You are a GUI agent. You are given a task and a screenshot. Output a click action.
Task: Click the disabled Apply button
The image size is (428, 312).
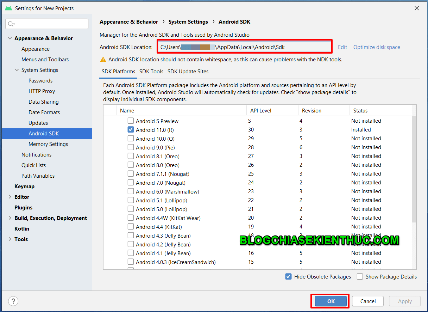click(405, 301)
